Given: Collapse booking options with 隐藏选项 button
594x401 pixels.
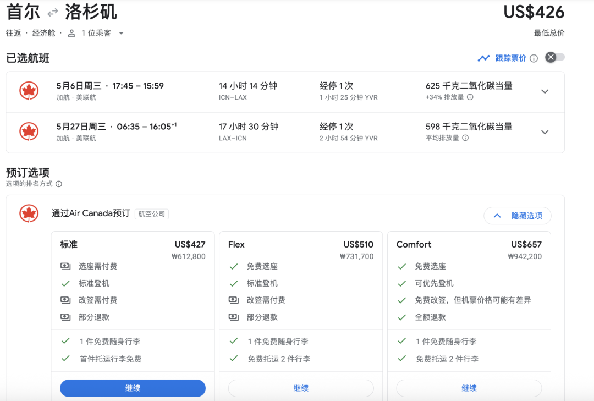Looking at the screenshot, I should 517,216.
